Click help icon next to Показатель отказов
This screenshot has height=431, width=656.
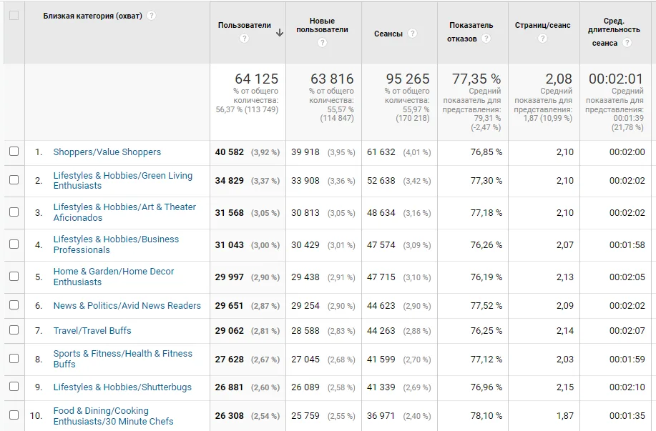486,39
